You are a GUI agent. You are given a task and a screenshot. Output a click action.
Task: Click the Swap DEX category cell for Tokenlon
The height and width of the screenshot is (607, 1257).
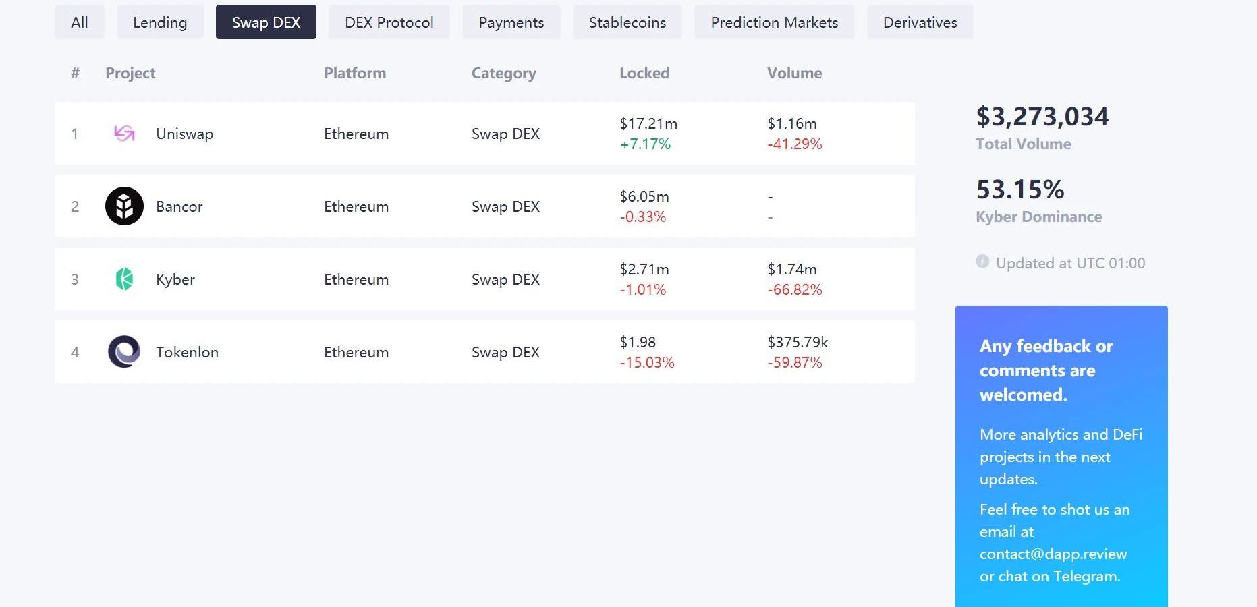tap(505, 352)
